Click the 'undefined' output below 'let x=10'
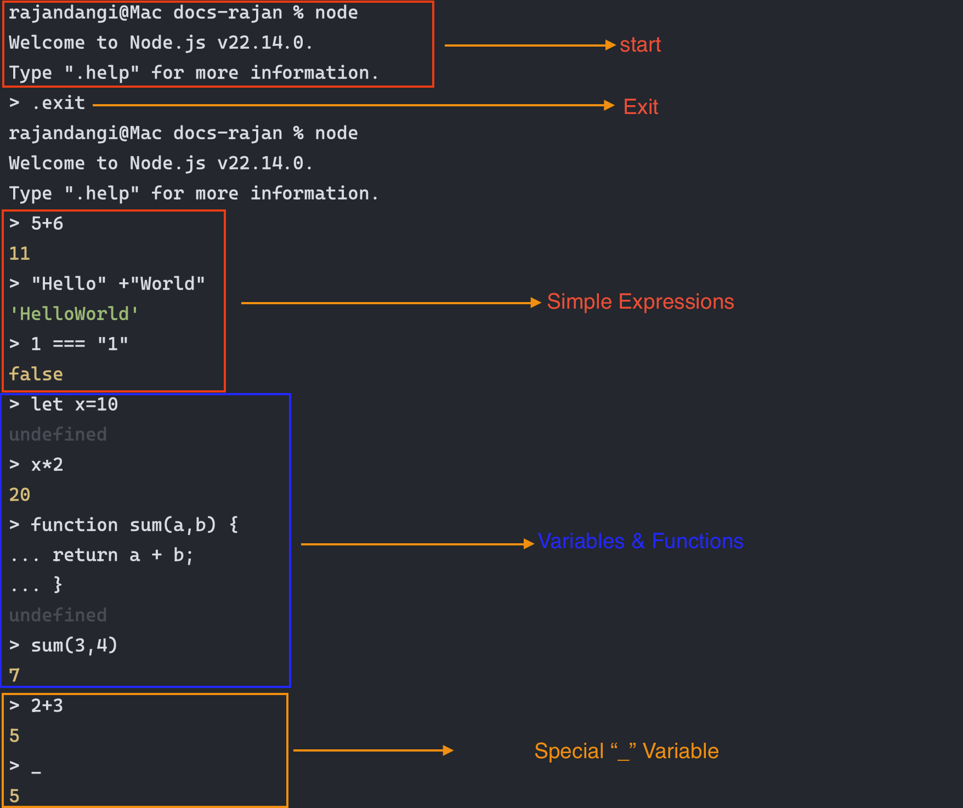Screen dimensions: 963x808 point(58,435)
